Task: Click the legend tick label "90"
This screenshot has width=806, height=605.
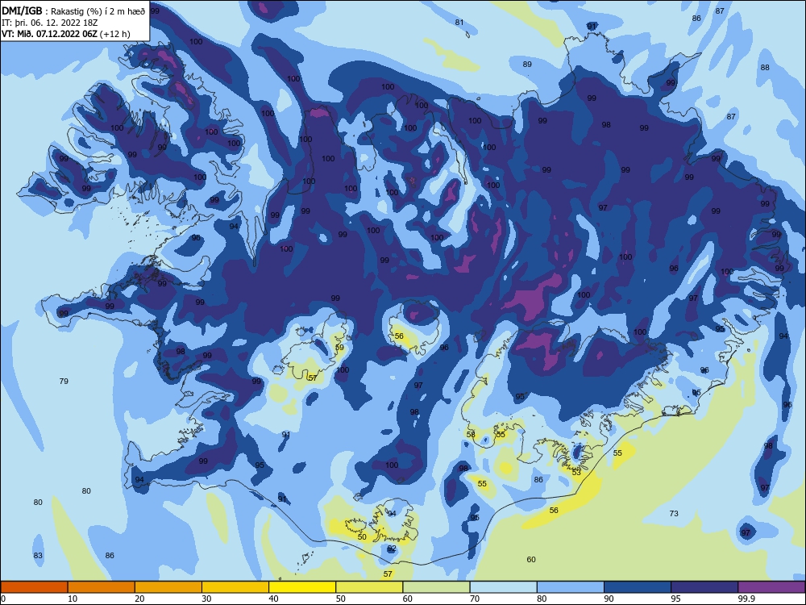Action: (x=609, y=599)
